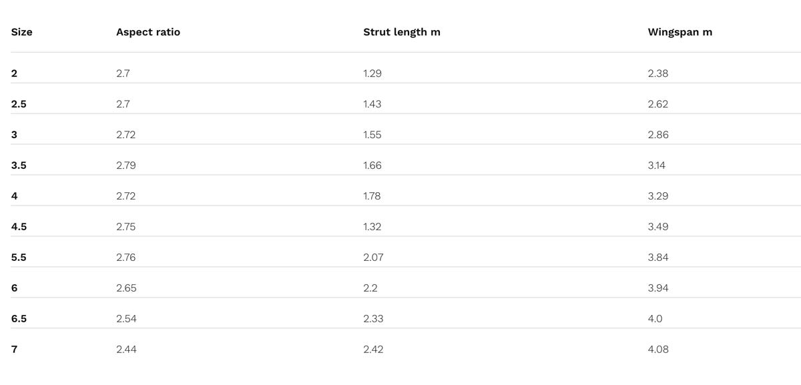This screenshot has width=801, height=385.
Task: Select wingspan value 2.38
Action: tap(657, 73)
